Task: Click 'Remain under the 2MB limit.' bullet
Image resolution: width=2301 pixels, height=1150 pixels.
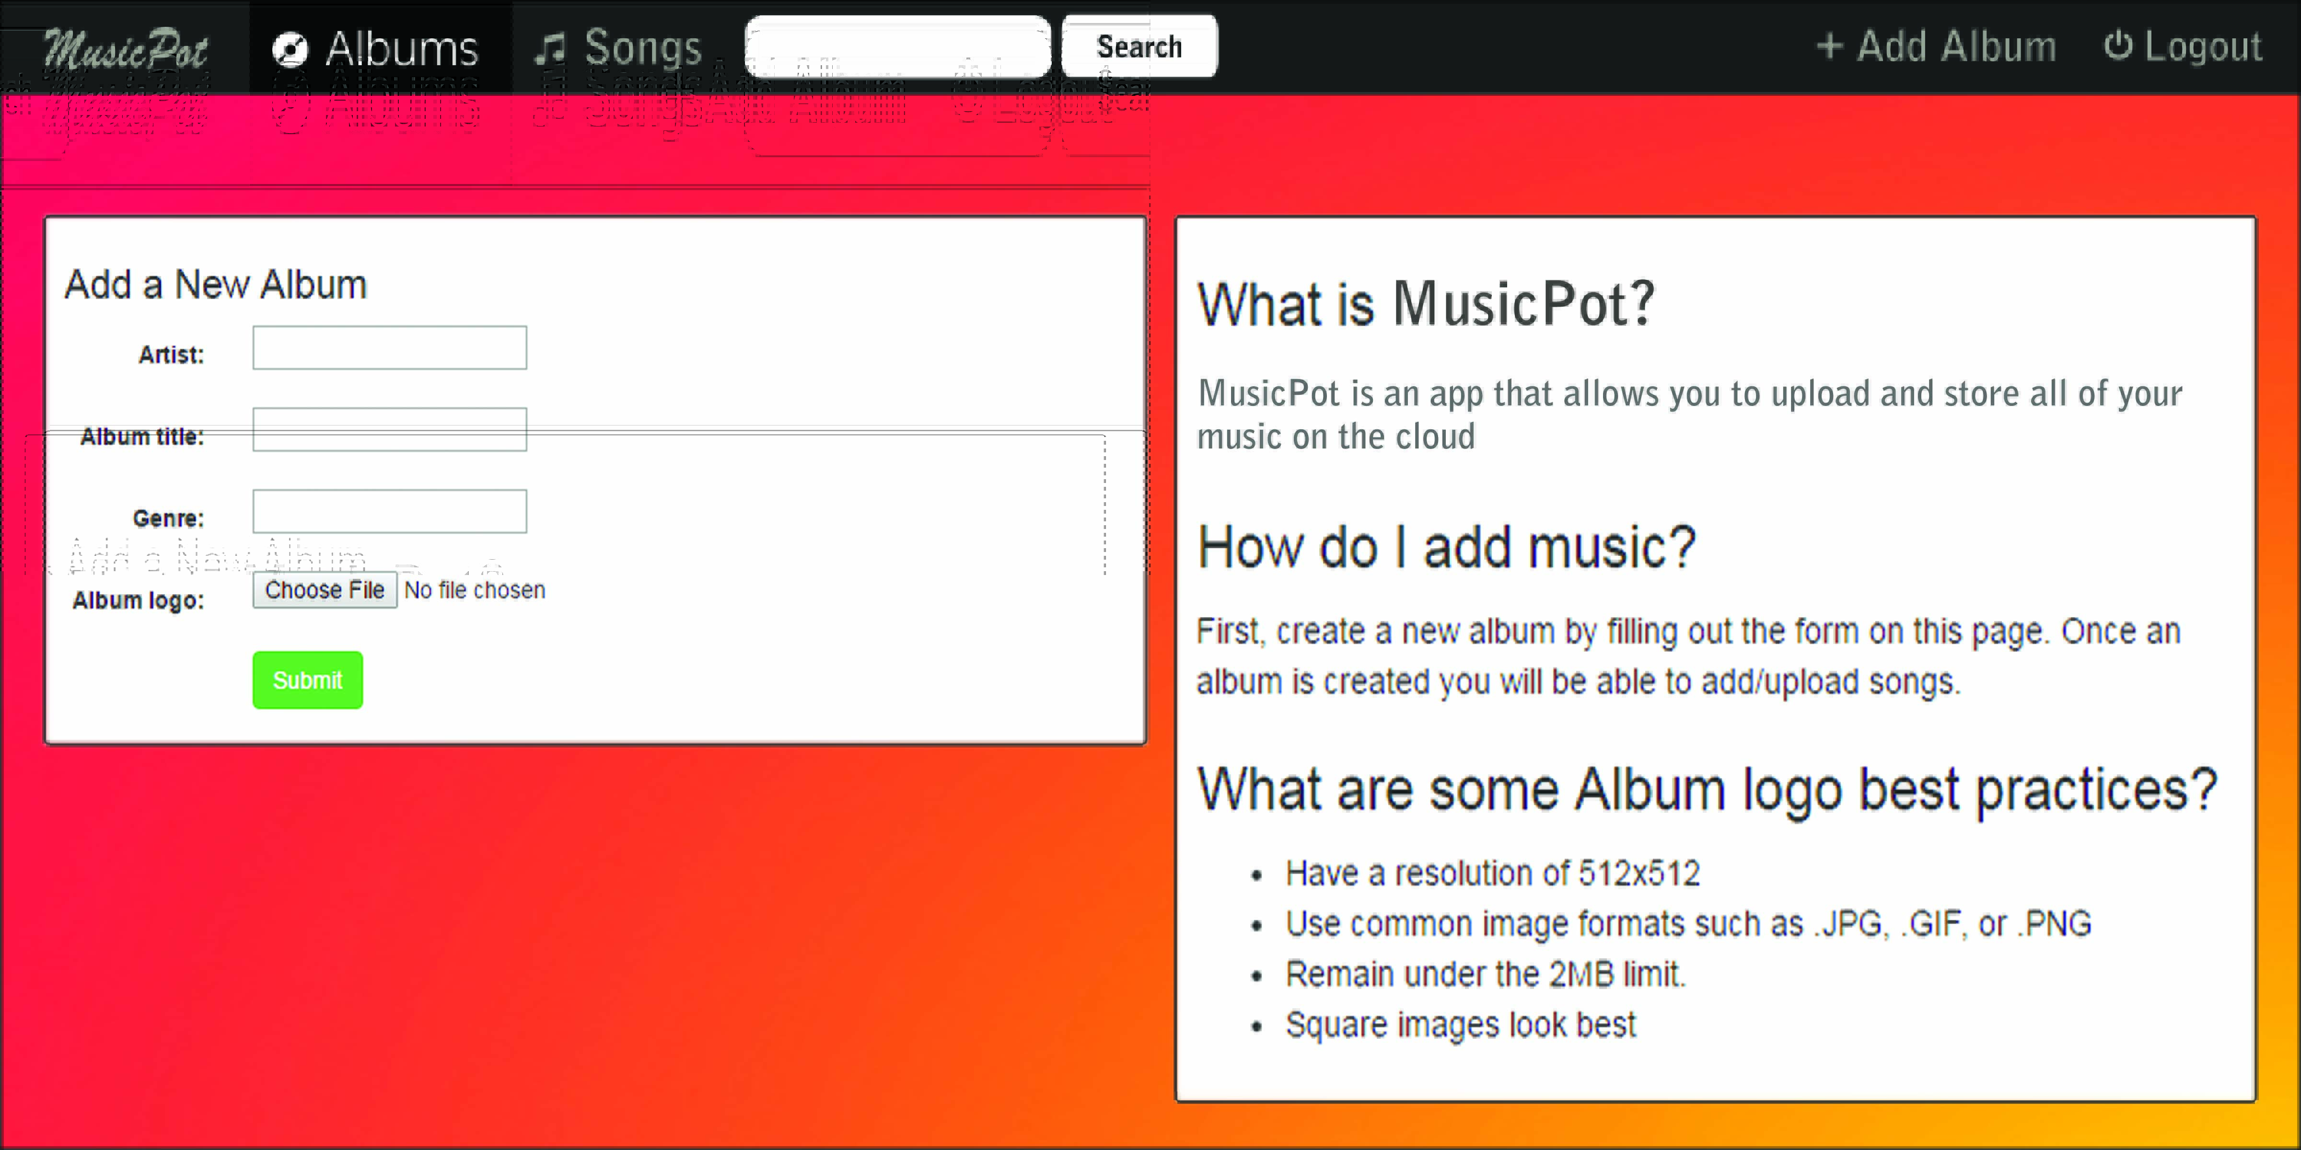Action: [x=1486, y=974]
